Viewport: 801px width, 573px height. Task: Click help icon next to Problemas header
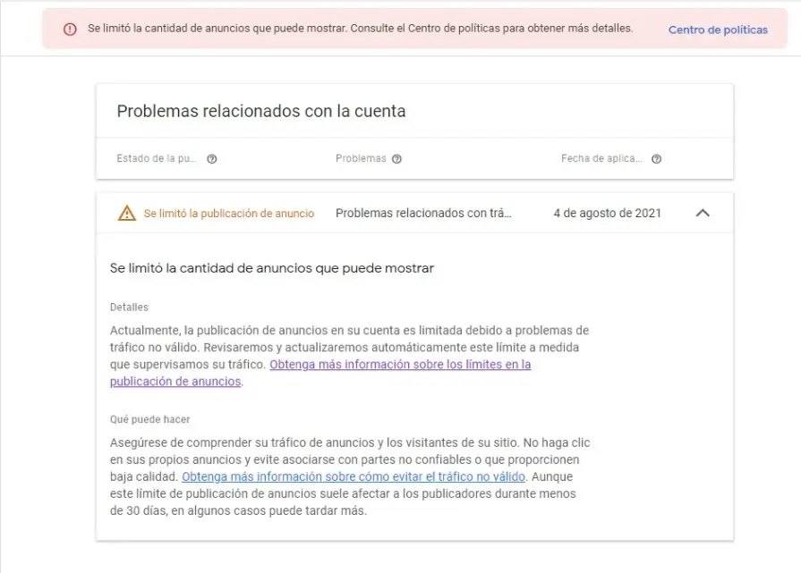point(396,159)
